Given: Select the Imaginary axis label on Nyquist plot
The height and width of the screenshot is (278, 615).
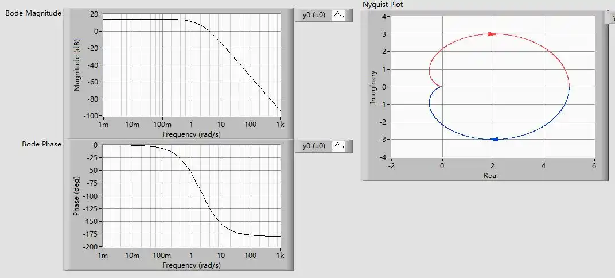Looking at the screenshot, I should click(372, 87).
